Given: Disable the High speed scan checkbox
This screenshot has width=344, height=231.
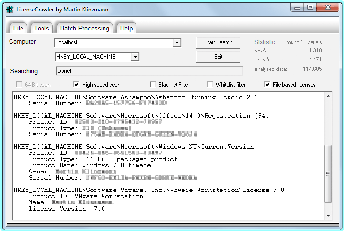Looking at the screenshot, I should click(76, 84).
